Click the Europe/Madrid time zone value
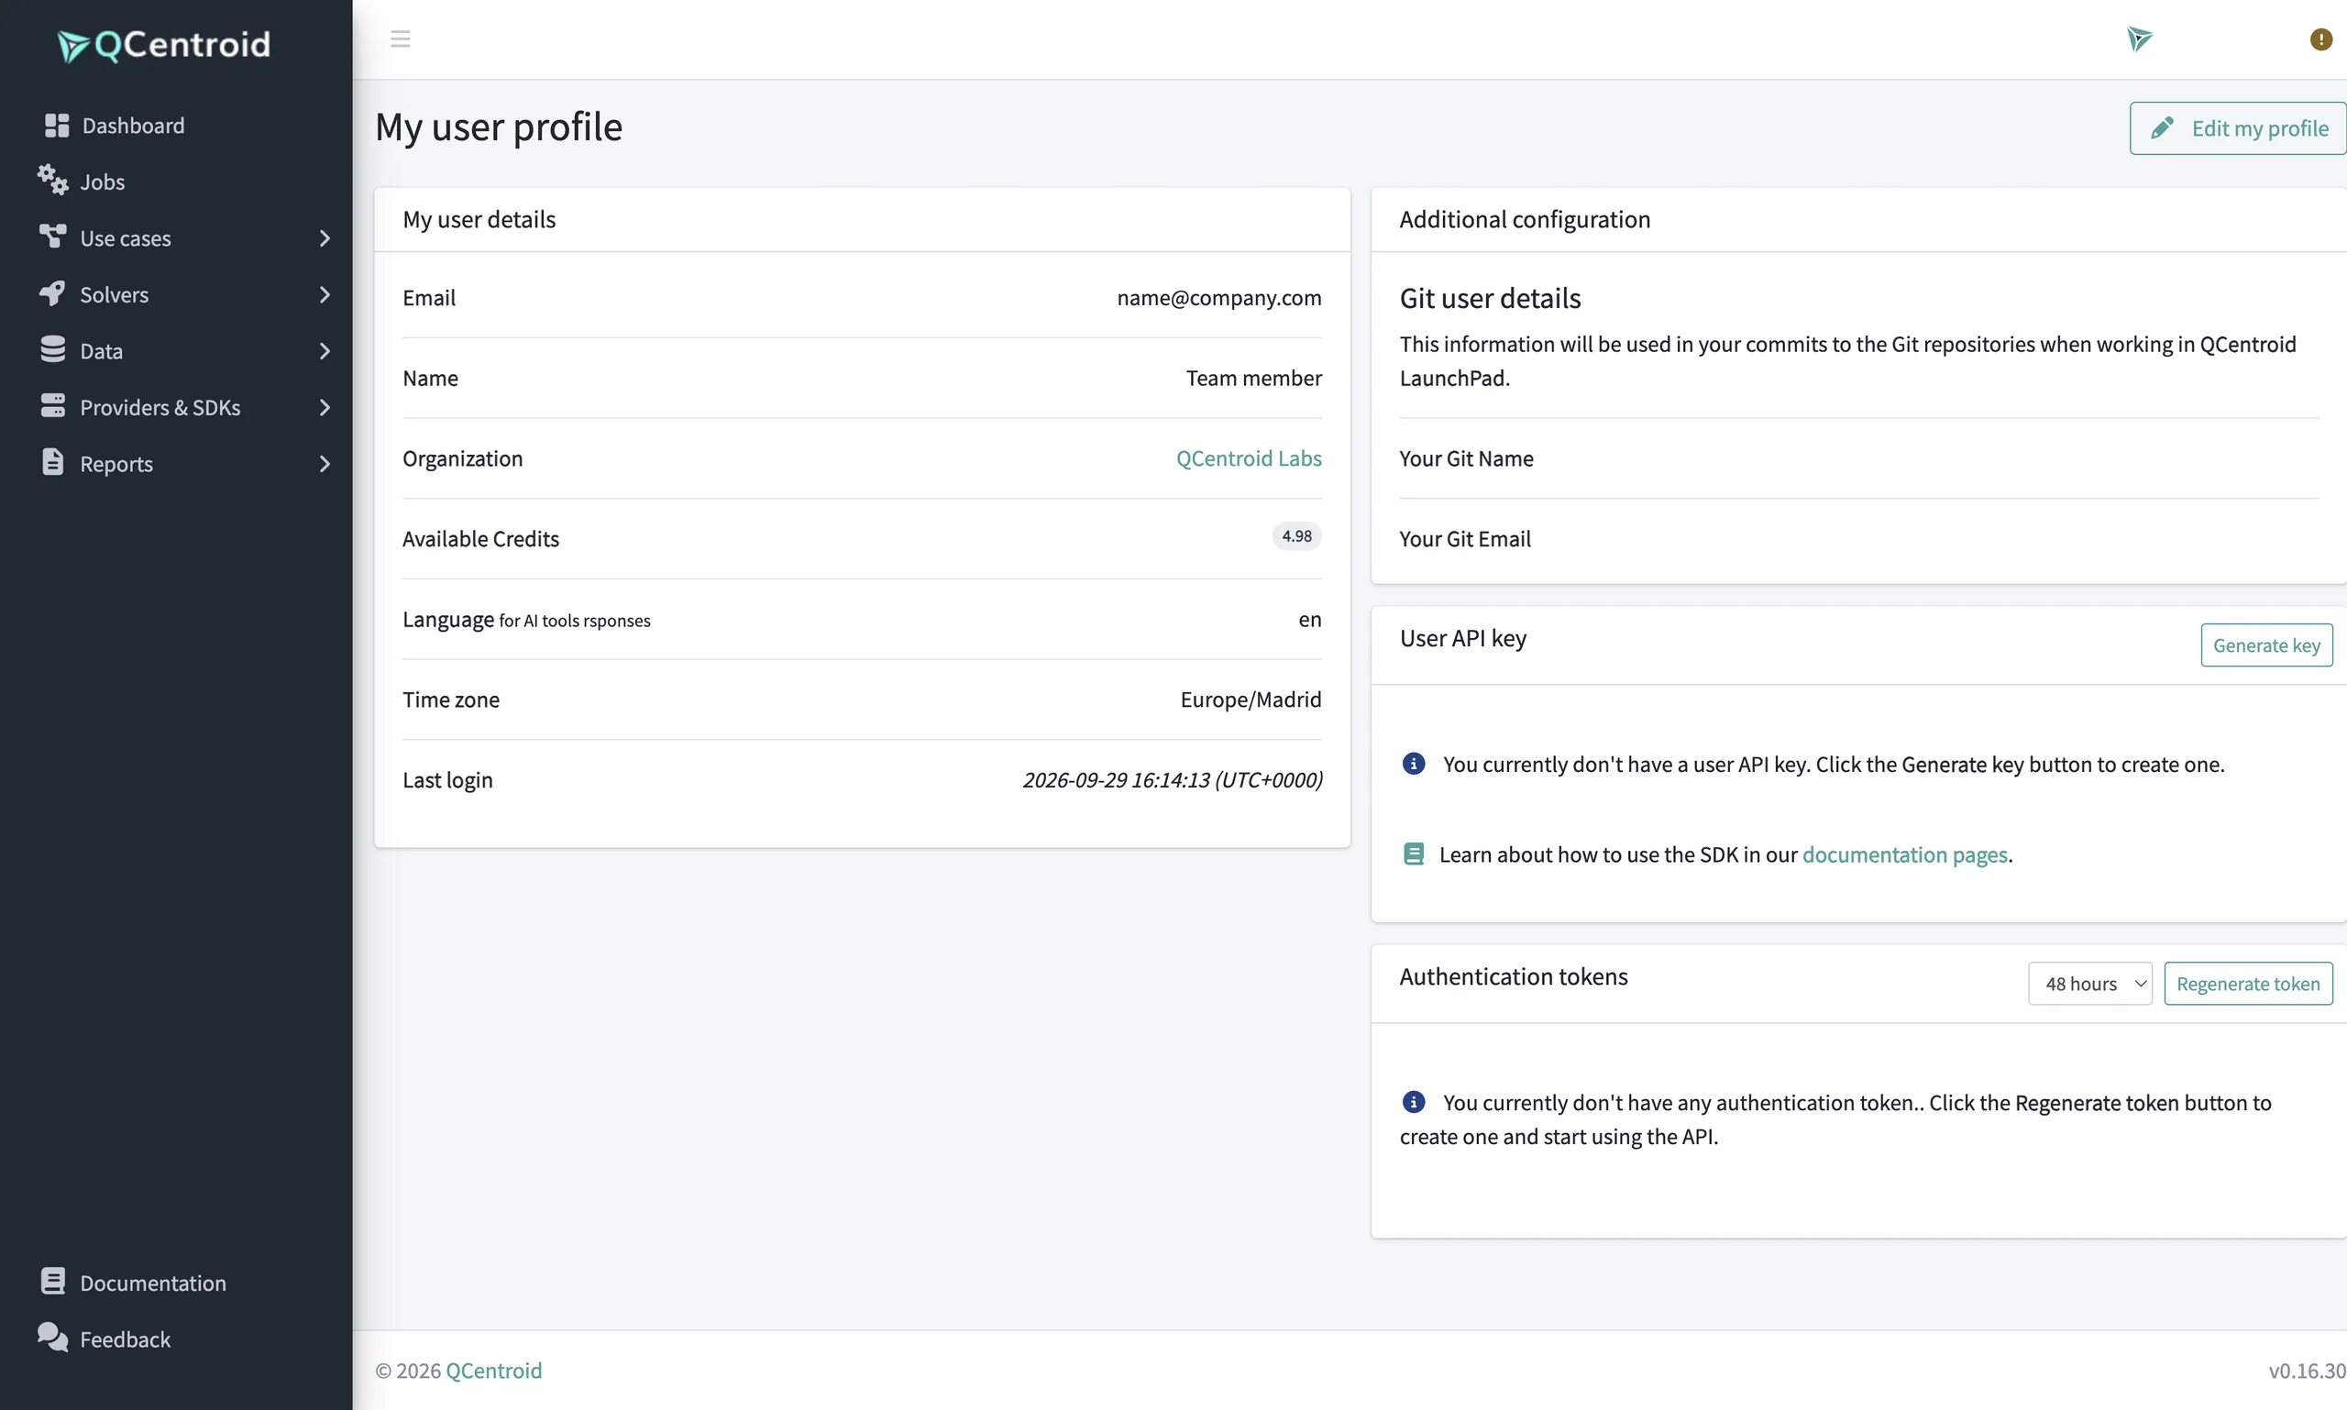This screenshot has height=1410, width=2347. pos(1251,699)
